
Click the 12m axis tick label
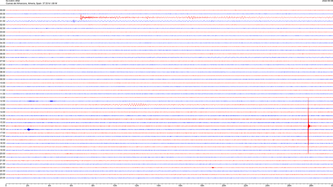[137, 186]
